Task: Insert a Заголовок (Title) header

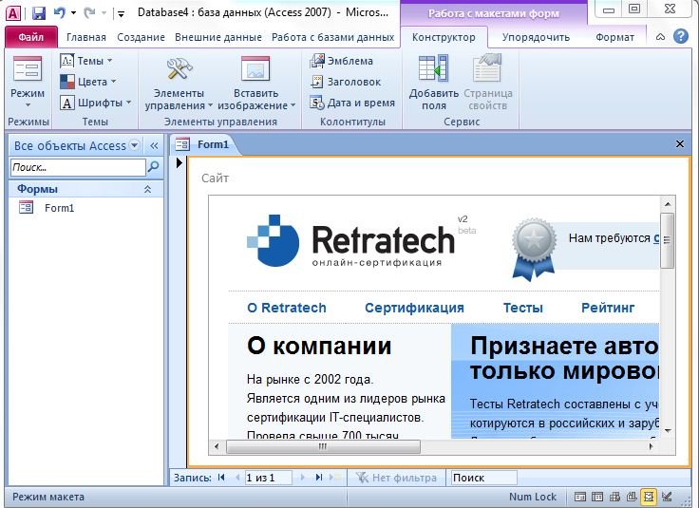Action: [348, 82]
